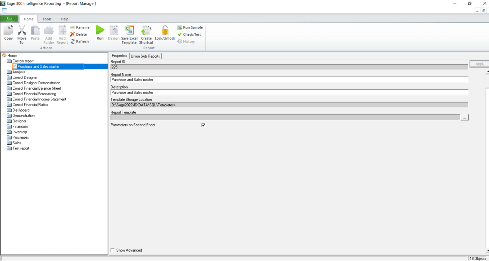This screenshot has width=489, height=261.
Task: Switch to the Union Sub Reports tab
Action: pos(145,56)
